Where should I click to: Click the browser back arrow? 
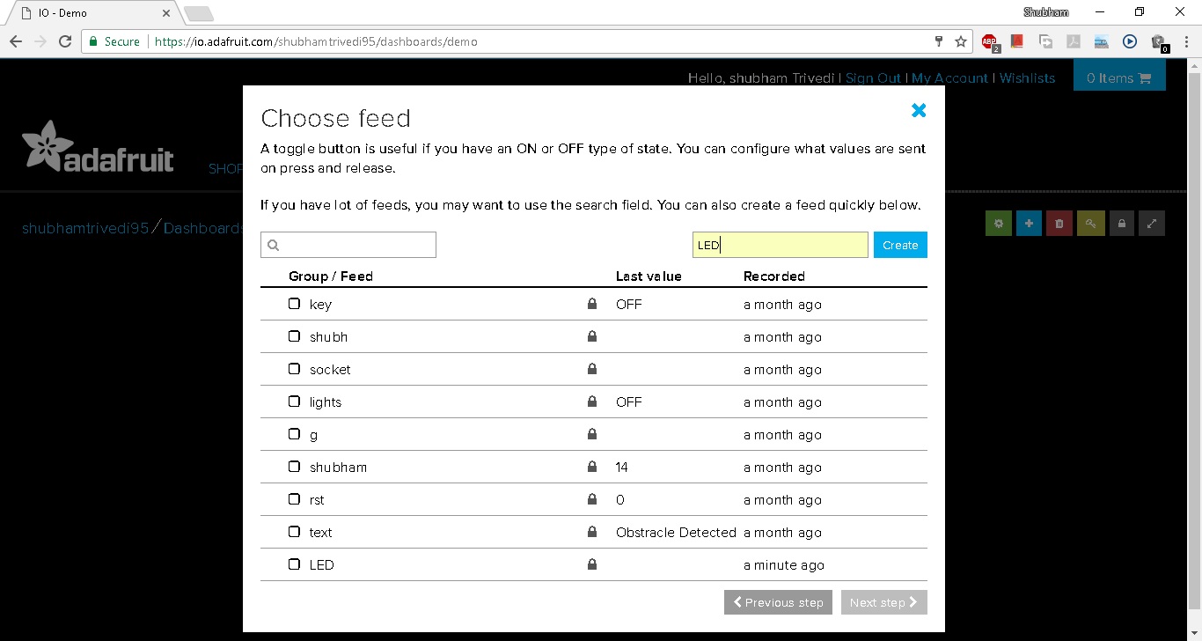point(16,41)
